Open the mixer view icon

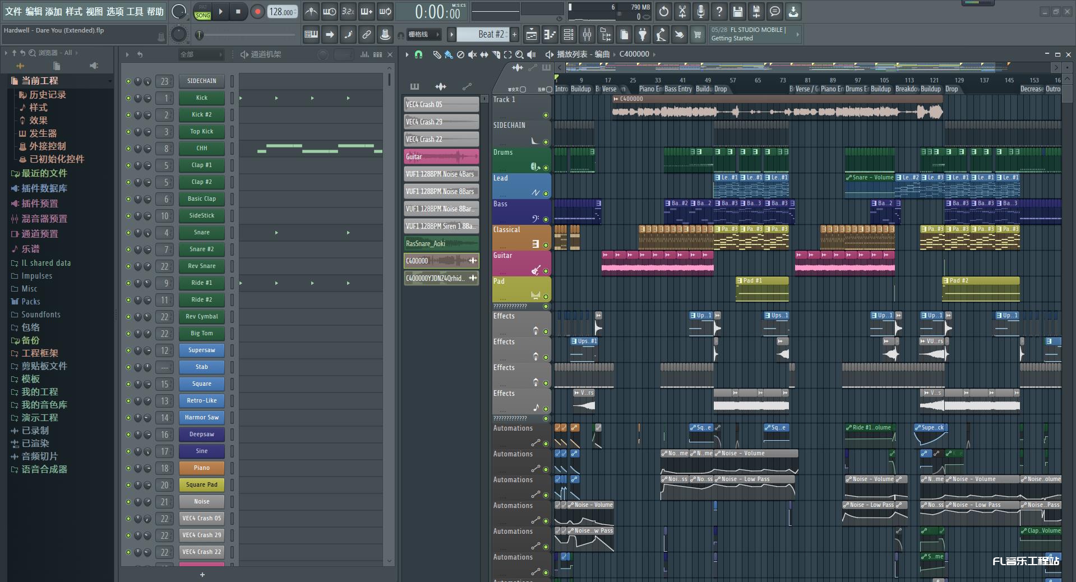click(x=587, y=35)
